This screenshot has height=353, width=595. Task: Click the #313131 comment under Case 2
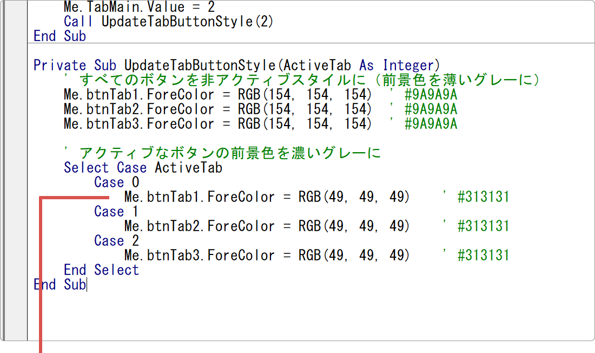(483, 256)
